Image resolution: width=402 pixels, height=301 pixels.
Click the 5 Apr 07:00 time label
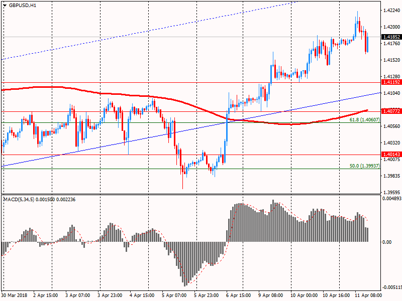[x=174, y=295]
